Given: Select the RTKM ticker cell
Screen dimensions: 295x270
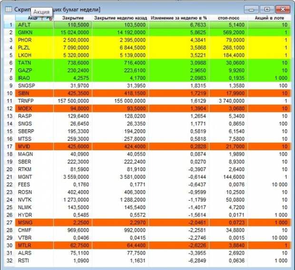Looking at the screenshot, I should click(34, 169).
